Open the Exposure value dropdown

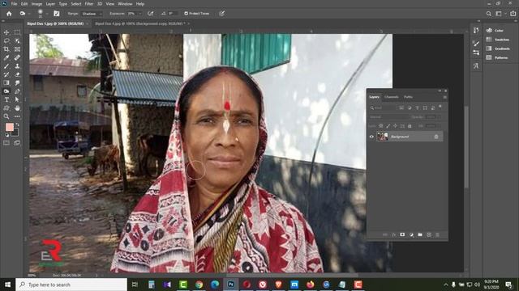point(140,14)
